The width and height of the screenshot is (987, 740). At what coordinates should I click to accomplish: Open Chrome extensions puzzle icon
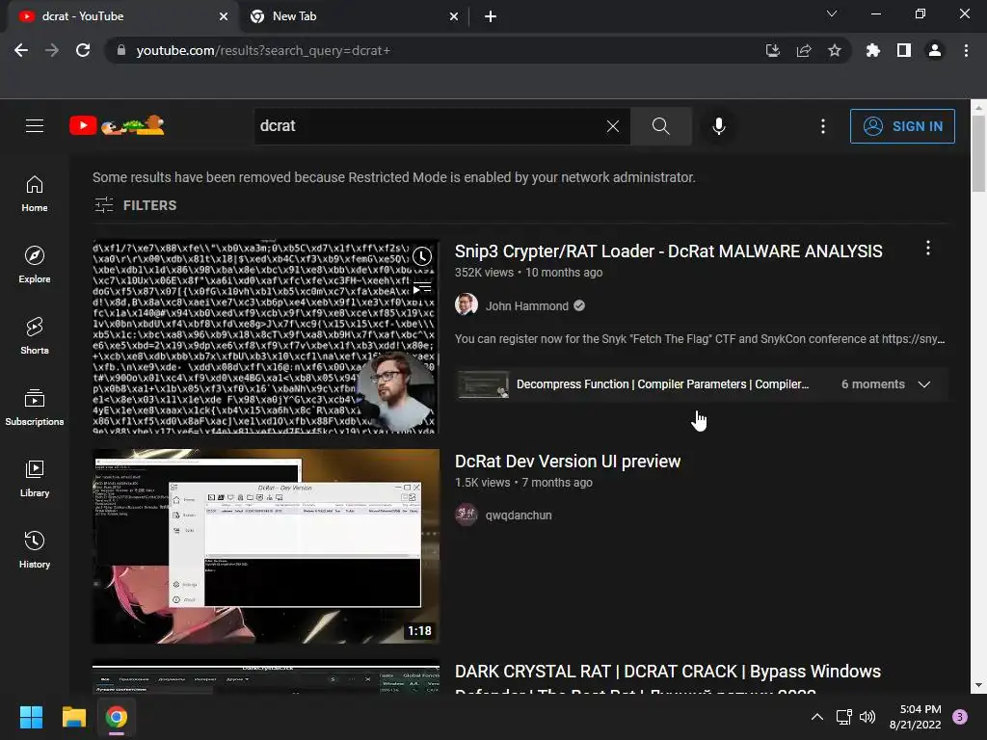click(x=872, y=50)
